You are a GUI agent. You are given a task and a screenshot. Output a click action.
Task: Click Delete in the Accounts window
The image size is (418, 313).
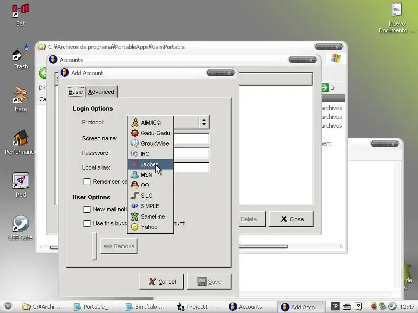252,219
